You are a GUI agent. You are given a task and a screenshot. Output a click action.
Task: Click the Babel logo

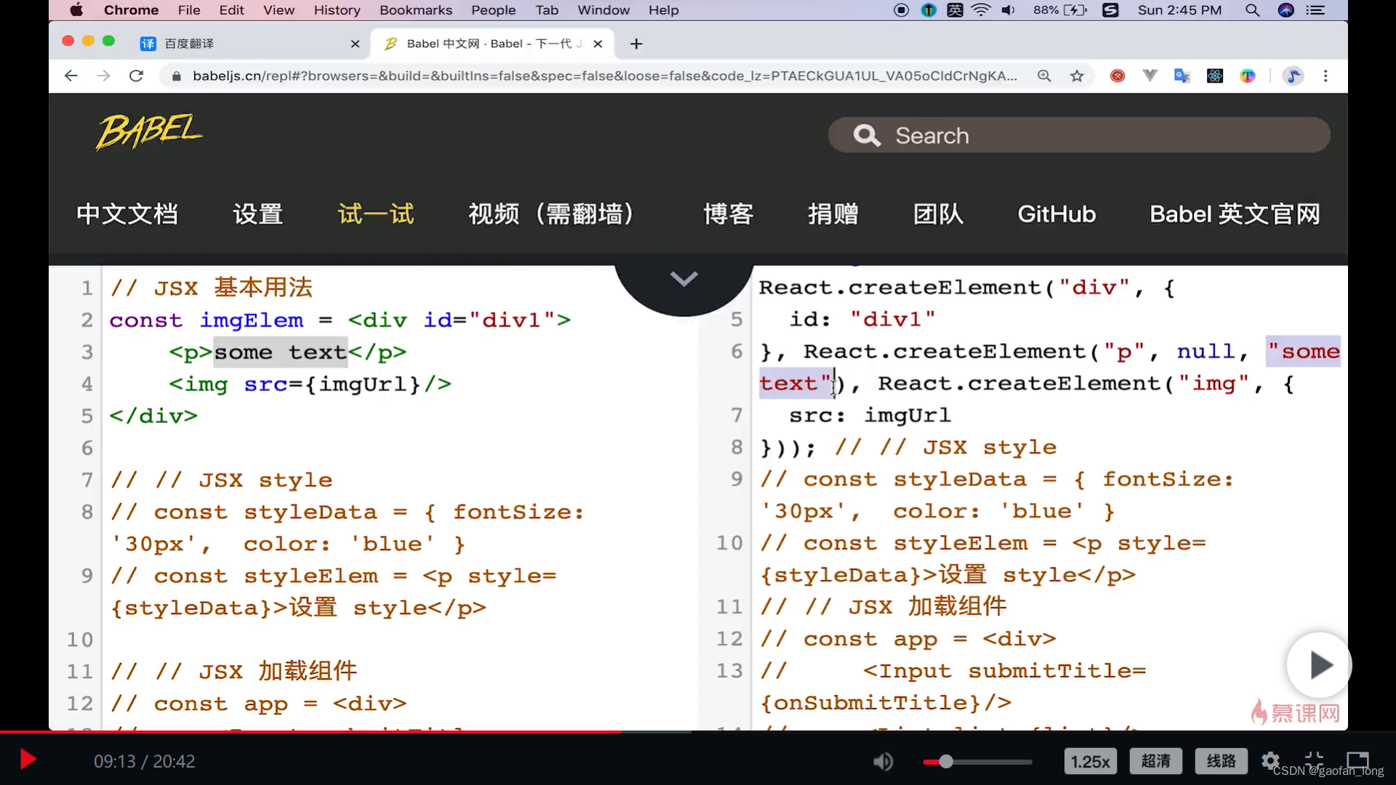[x=149, y=132]
